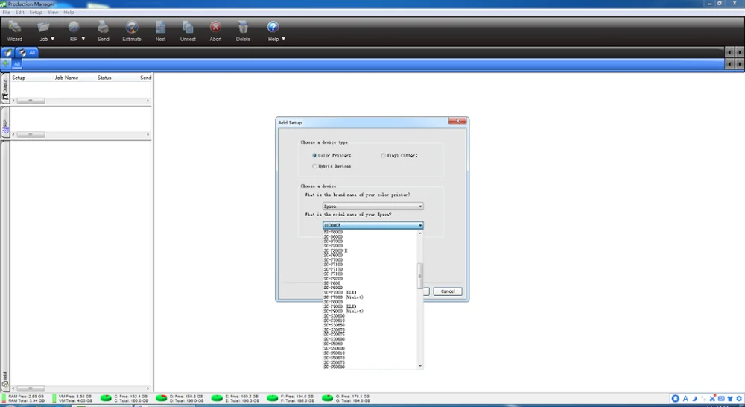Click the Output pane horizontal scrollbar thumb
The width and height of the screenshot is (745, 407).
pyautogui.click(x=31, y=101)
